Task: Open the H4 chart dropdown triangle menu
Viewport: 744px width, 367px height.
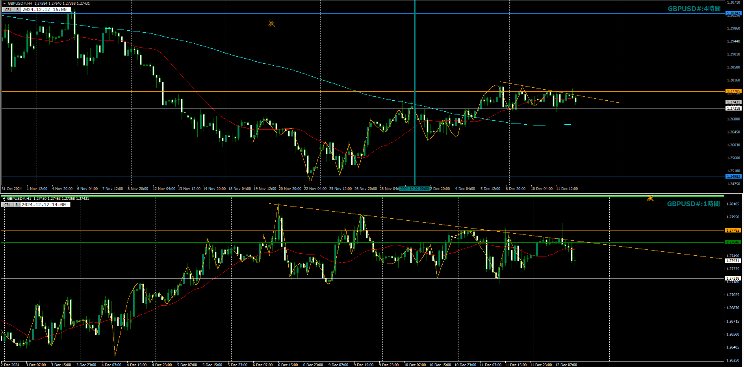Action: [4, 4]
